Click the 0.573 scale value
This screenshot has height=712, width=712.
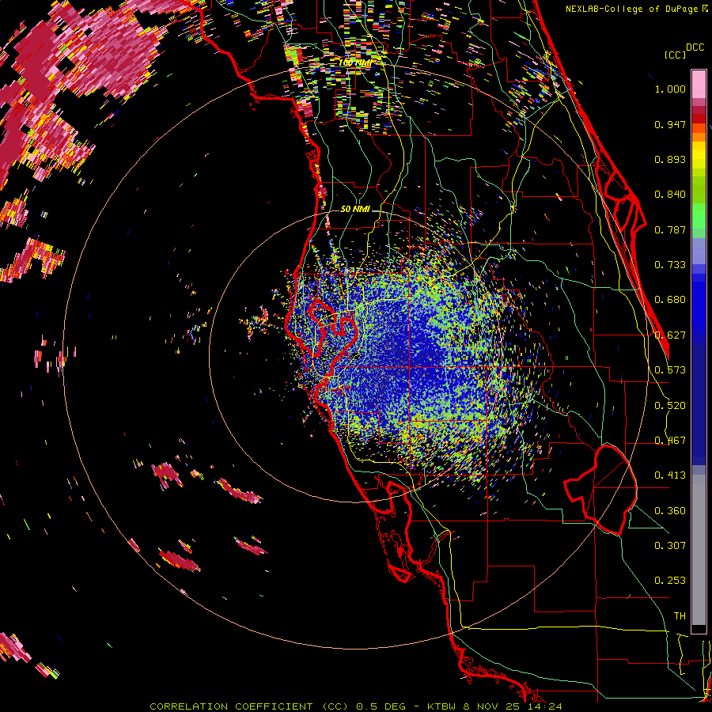point(670,370)
